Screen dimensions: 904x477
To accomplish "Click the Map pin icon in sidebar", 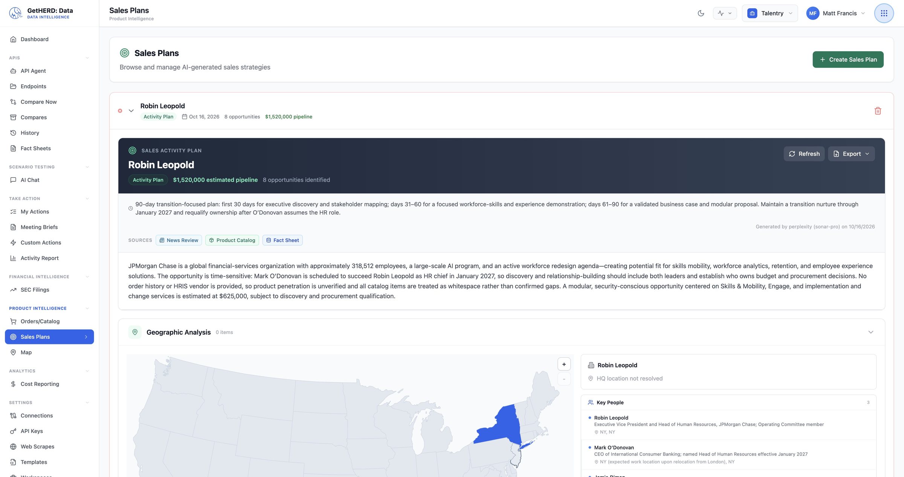I will click(x=13, y=352).
